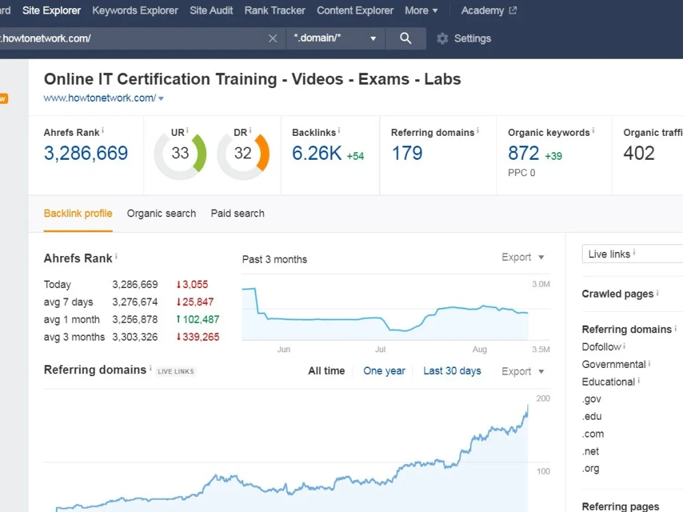
Task: Click info icon beside Governmental
Action: pos(649,364)
